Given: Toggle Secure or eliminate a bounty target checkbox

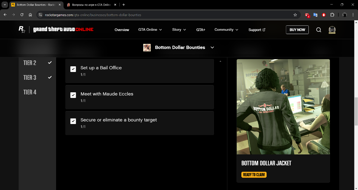Looking at the screenshot, I should pos(73,121).
